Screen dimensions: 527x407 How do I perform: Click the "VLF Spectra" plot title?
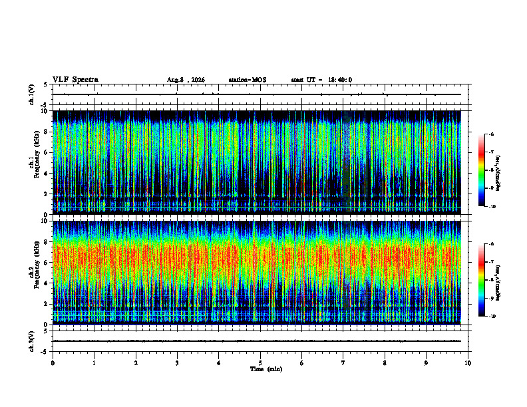tap(75, 80)
